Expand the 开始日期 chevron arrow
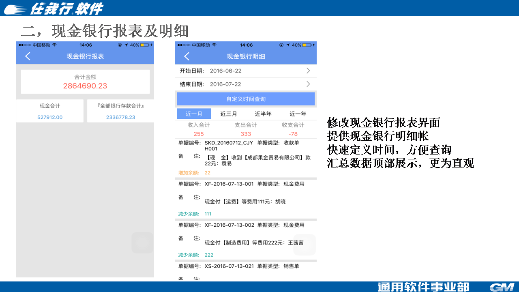The height and width of the screenshot is (292, 519). click(x=308, y=71)
